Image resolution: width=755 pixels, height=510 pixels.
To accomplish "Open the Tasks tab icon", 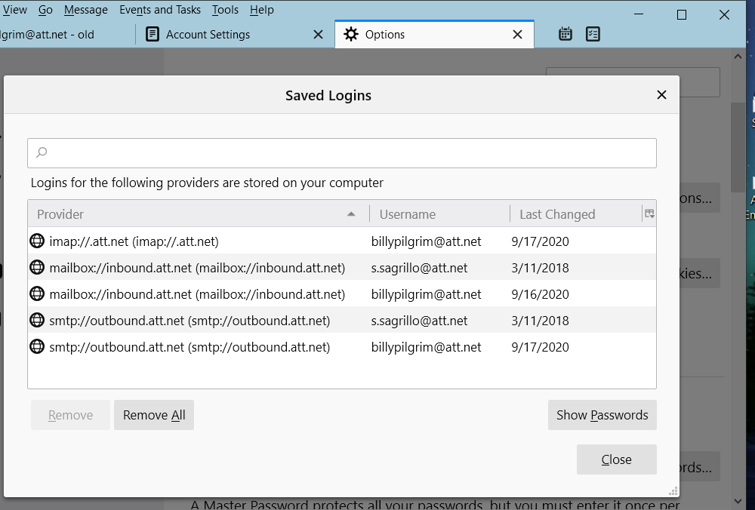I will 593,34.
